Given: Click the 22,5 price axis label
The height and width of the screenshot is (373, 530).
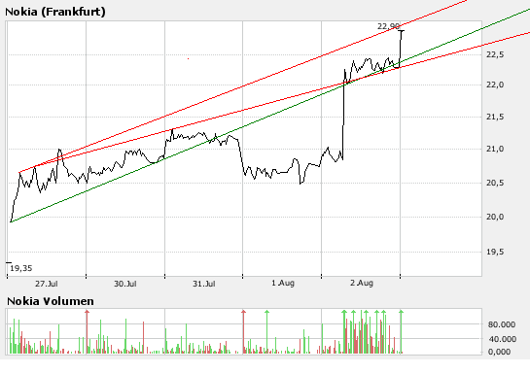Looking at the screenshot, I should pyautogui.click(x=495, y=54).
